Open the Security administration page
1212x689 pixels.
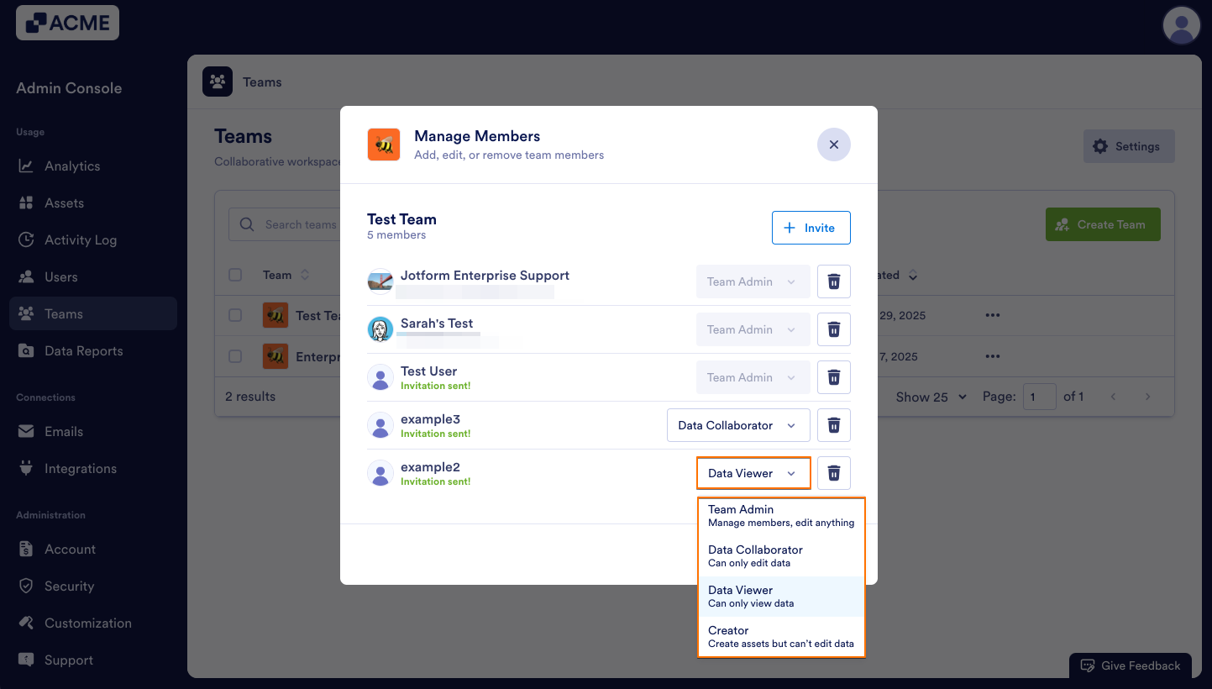67,586
